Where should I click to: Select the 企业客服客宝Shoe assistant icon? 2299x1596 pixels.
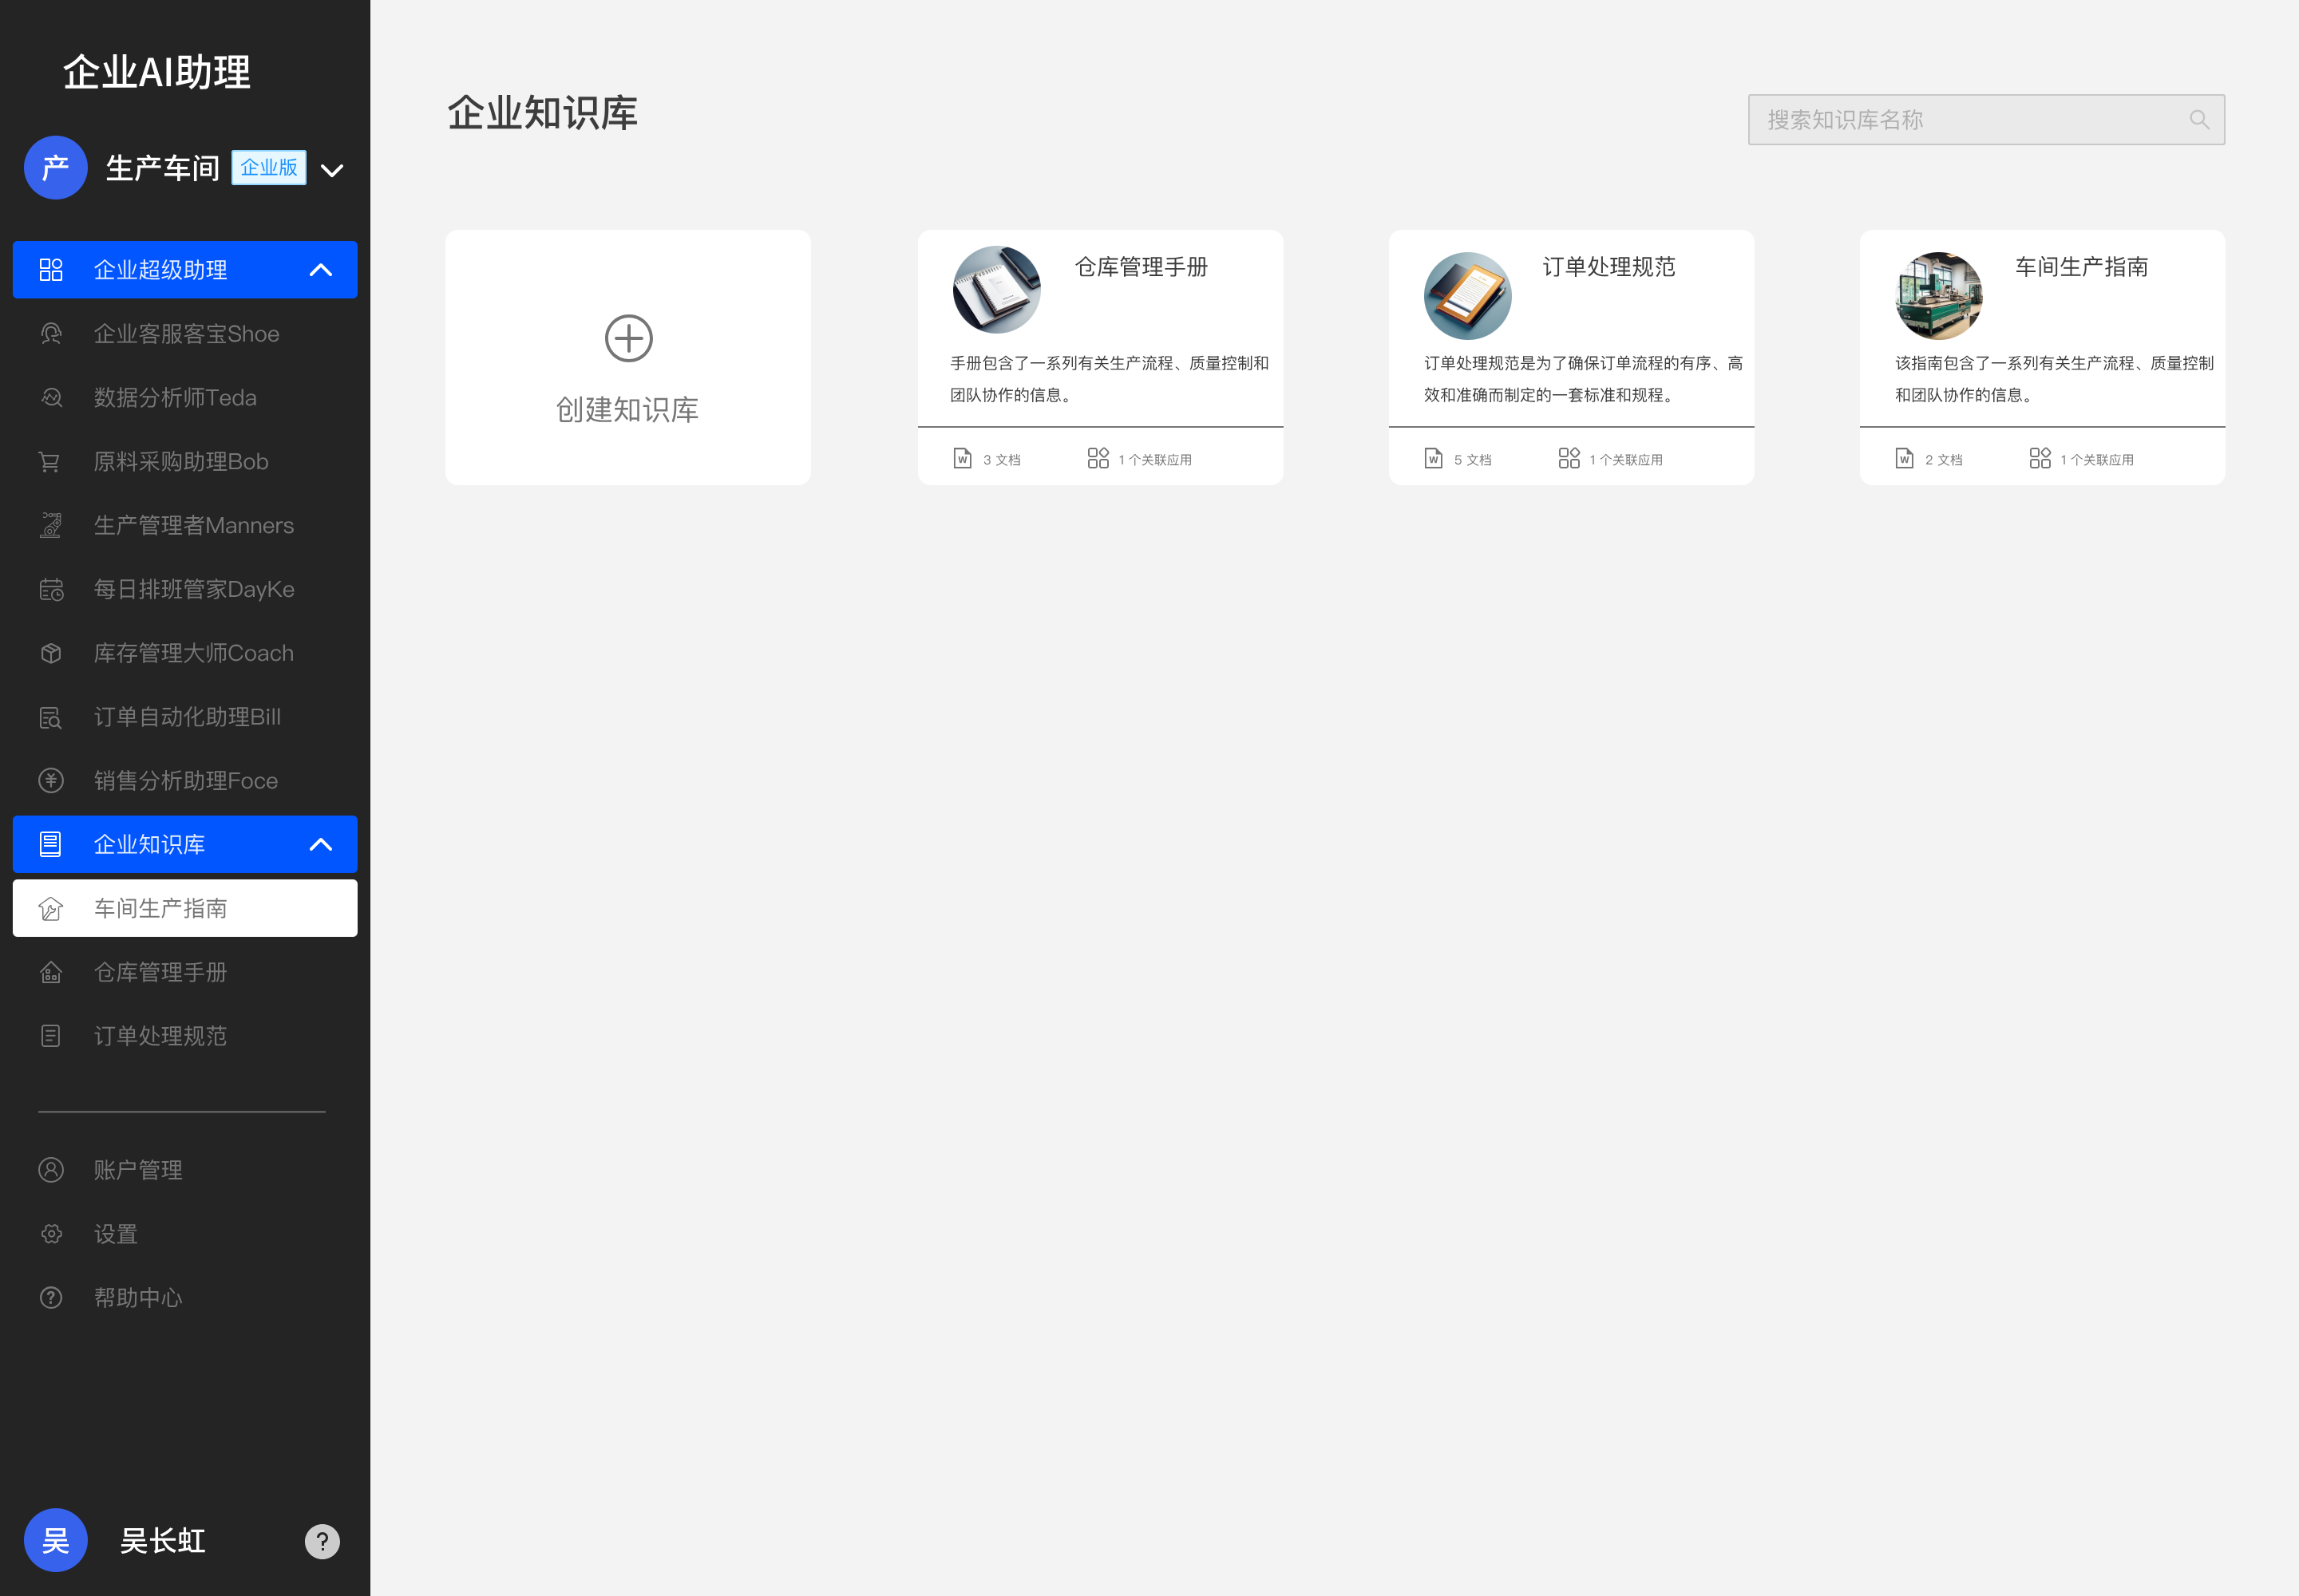tap(51, 333)
